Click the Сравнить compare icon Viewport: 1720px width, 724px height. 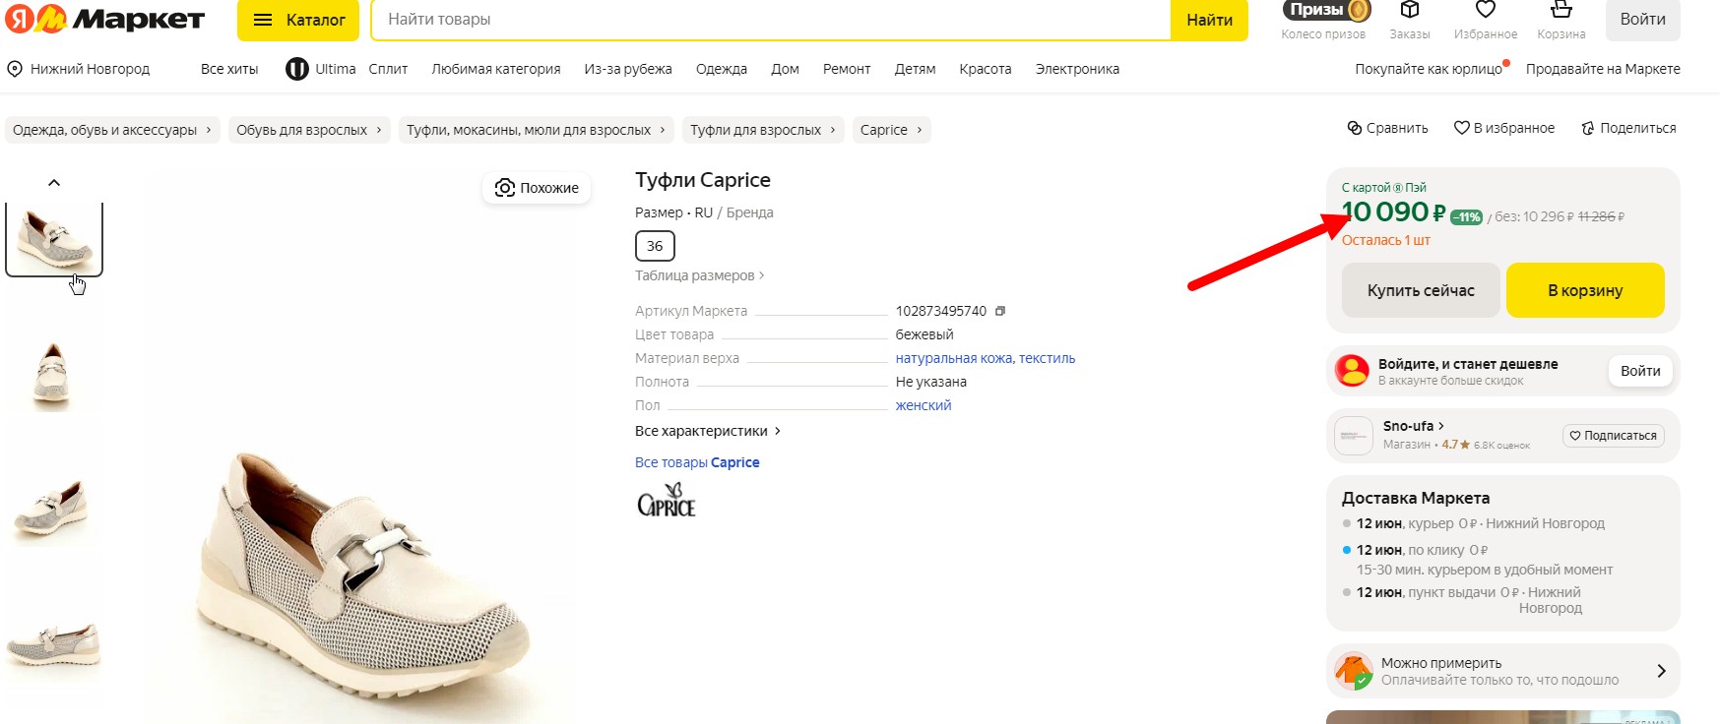[1355, 128]
